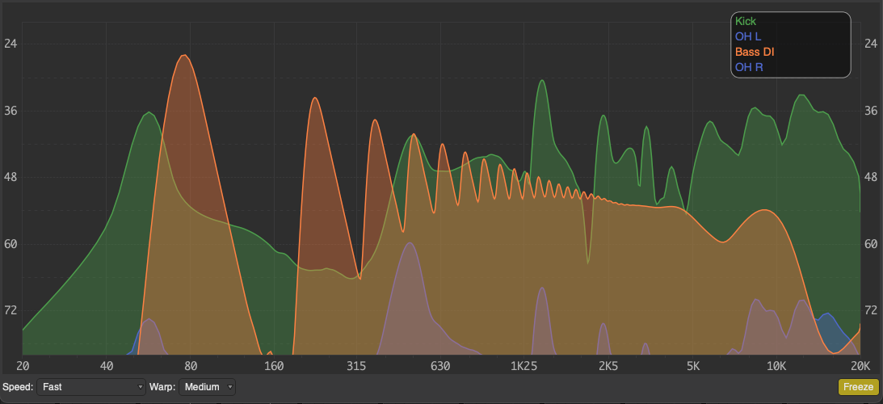This screenshot has height=404, width=883.
Task: Click the 5K frequency axis label
Action: point(692,365)
